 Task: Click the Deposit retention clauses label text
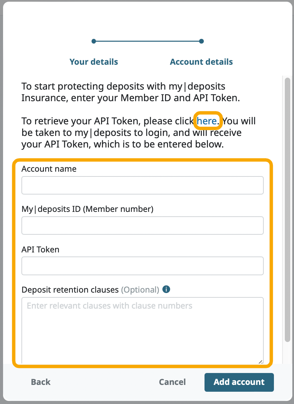[x=70, y=290]
